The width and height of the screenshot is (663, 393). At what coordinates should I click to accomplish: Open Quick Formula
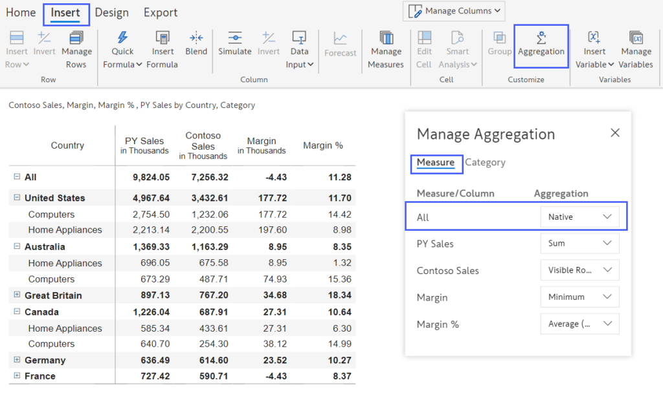(122, 48)
